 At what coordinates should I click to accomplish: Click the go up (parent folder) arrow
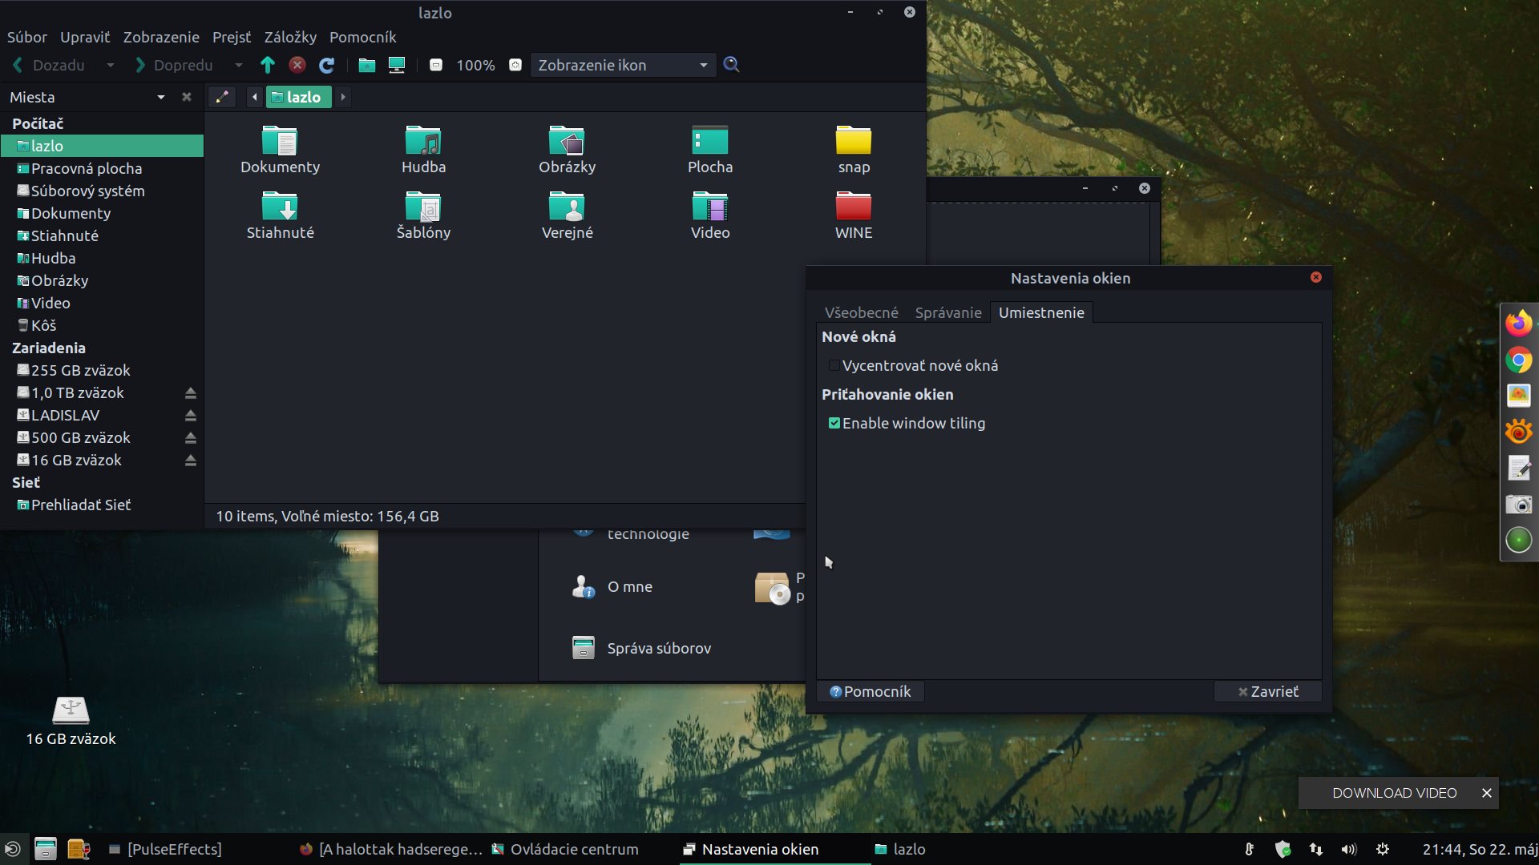coord(268,65)
